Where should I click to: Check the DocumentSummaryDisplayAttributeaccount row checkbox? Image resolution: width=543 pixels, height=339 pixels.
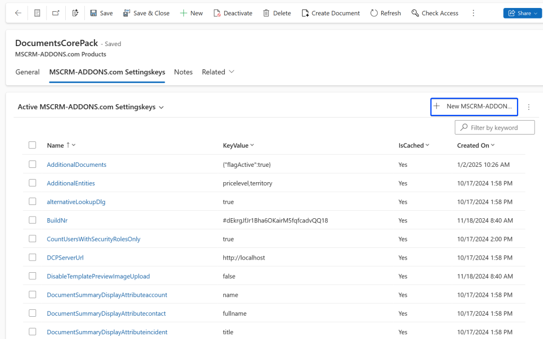[32, 295]
